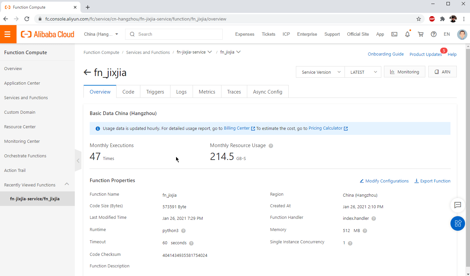The height and width of the screenshot is (276, 470).
Task: Click Modify Configurations link
Action: point(384,181)
